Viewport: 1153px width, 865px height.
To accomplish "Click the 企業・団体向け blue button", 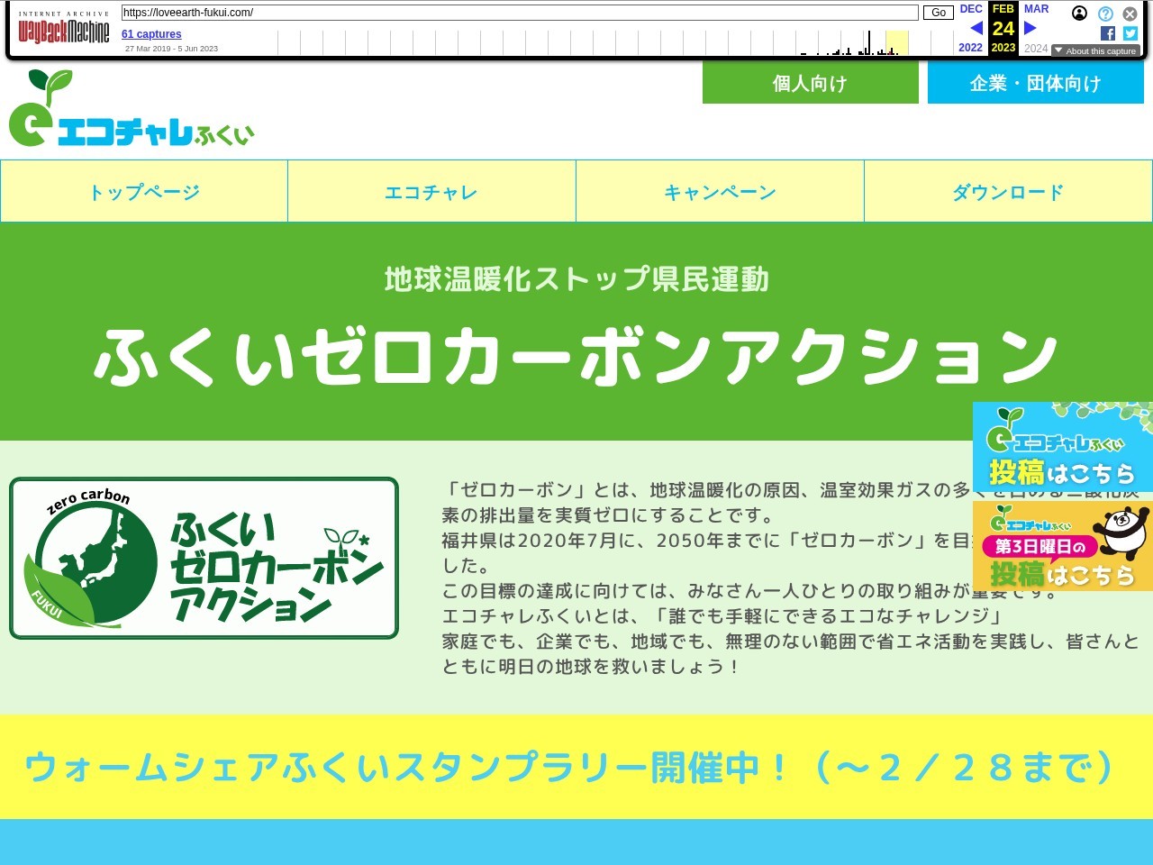I will point(1035,84).
